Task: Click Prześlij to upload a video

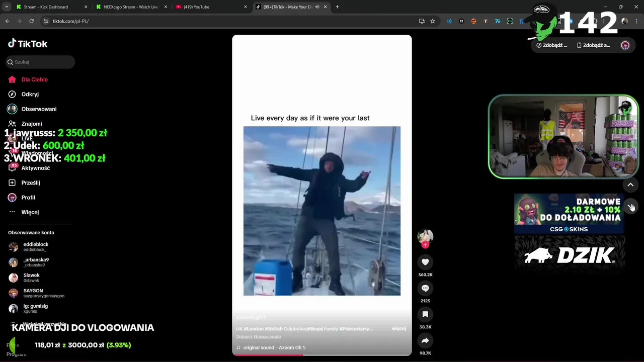Action: coord(24,183)
